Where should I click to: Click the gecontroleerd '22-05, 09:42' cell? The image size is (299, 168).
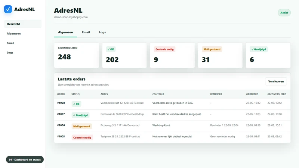[274, 137]
